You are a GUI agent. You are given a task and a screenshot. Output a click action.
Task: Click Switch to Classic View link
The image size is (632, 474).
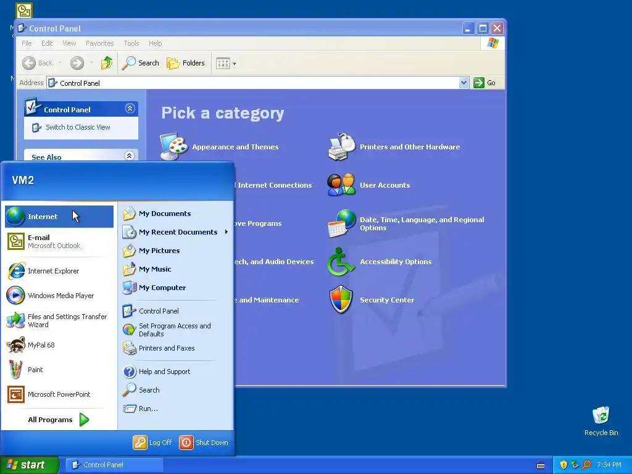[77, 127]
